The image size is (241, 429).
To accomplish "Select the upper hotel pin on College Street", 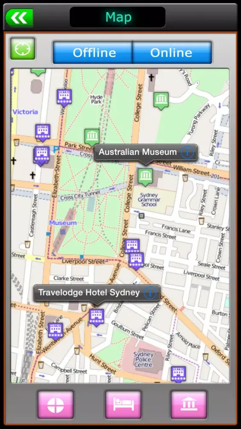I will [x=132, y=245].
